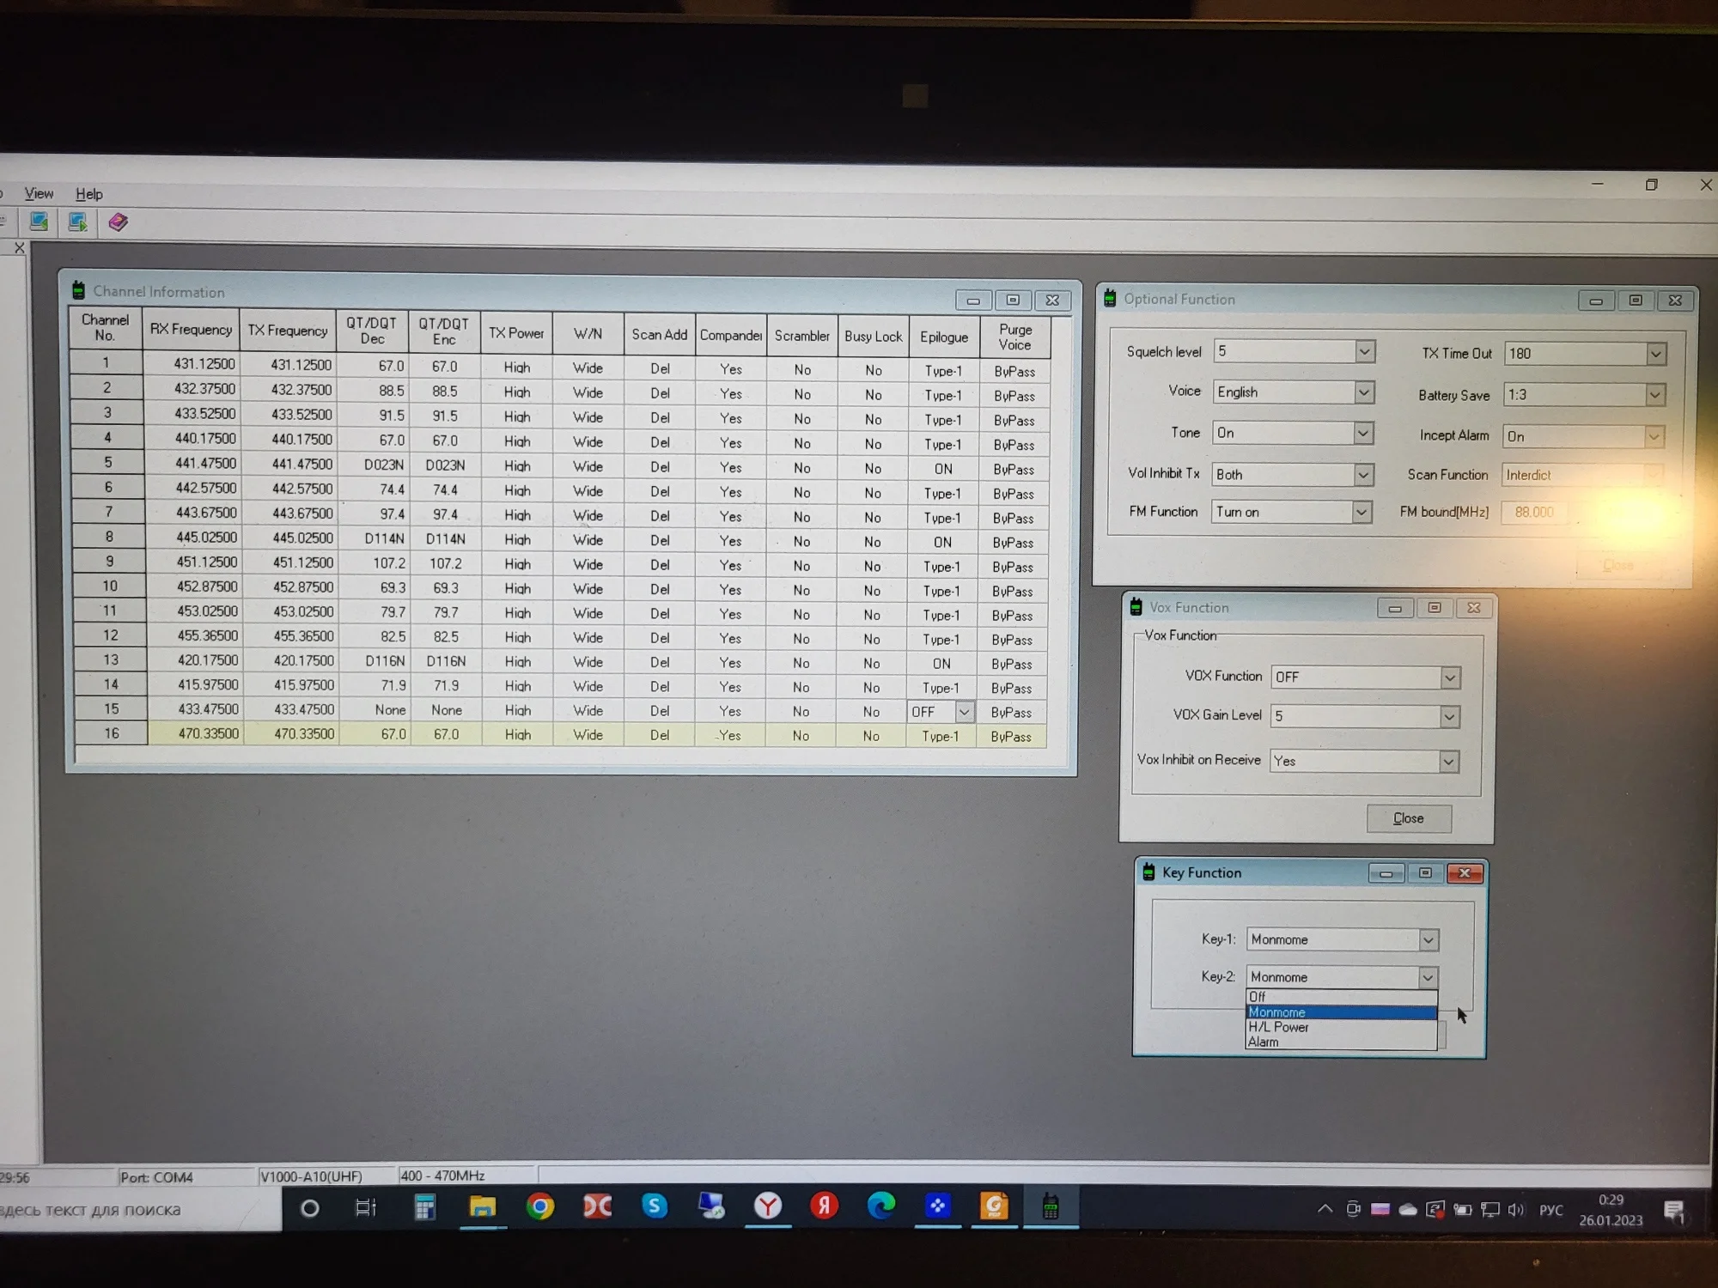
Task: Click the write-to-radio toolbar icon
Action: click(x=78, y=222)
